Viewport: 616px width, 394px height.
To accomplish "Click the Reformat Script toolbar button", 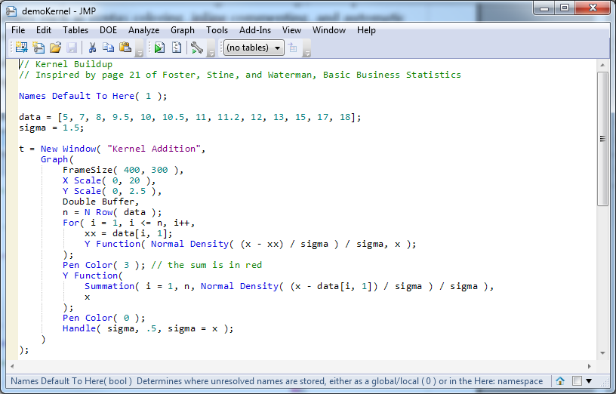I will [x=176, y=48].
